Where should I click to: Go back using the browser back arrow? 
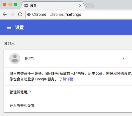[x=5, y=14]
